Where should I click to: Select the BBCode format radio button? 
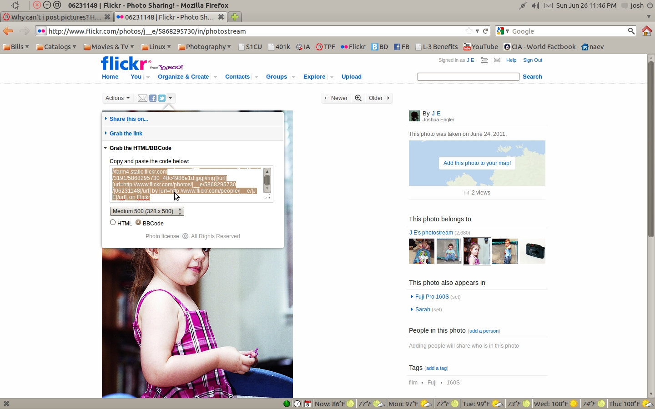point(138,223)
